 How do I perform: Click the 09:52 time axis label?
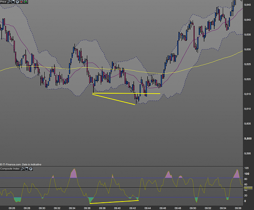[x=208, y=208]
